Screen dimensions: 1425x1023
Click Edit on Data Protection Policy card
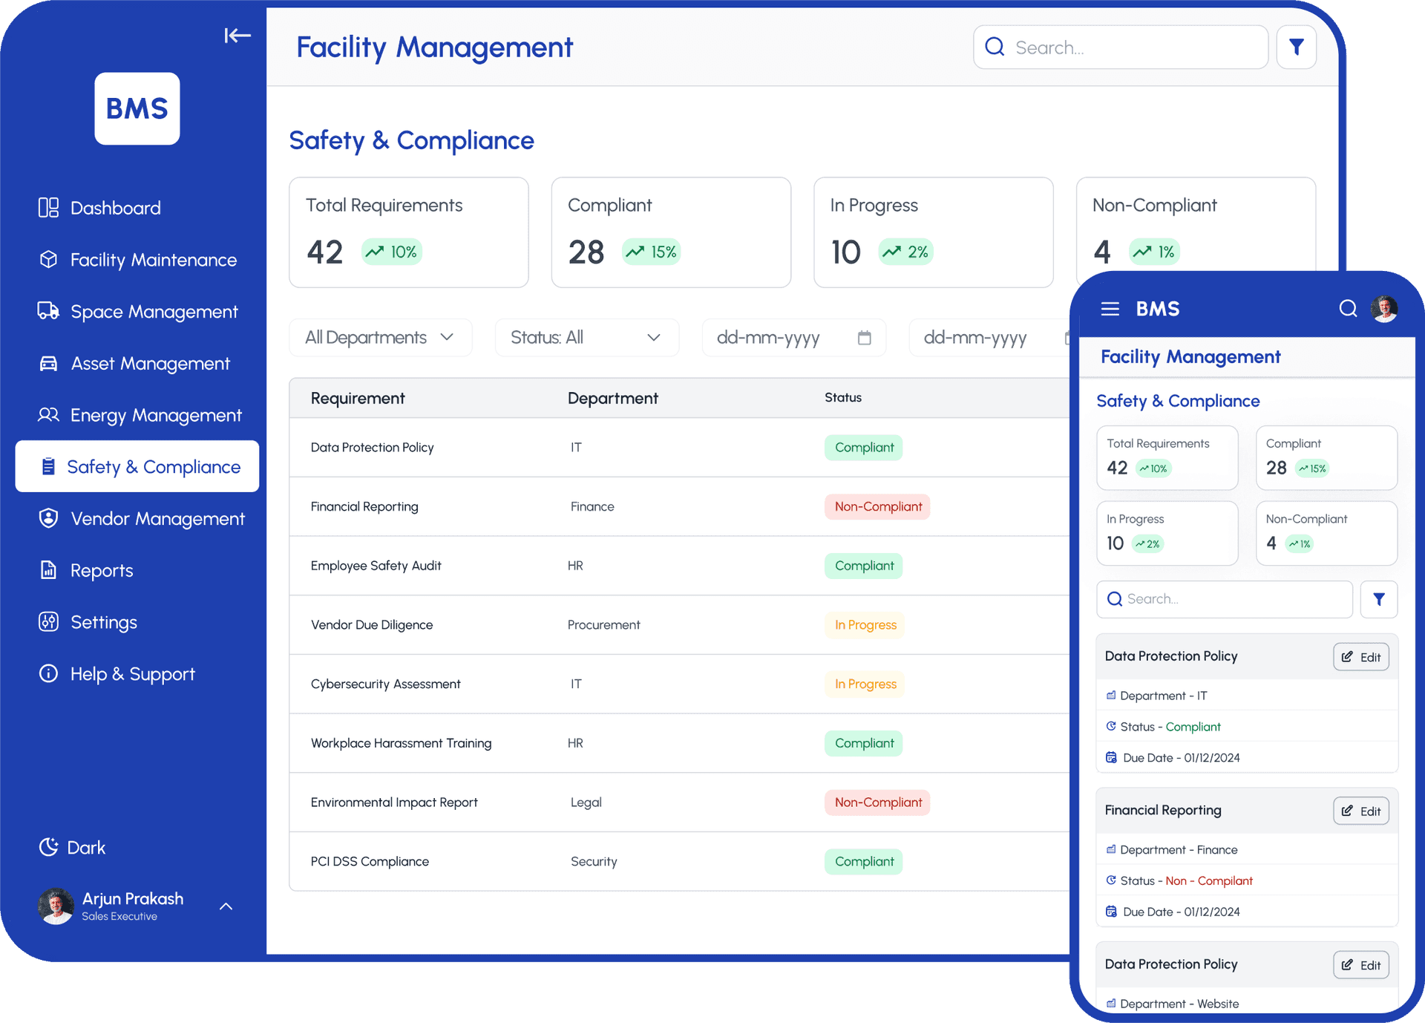[1360, 657]
